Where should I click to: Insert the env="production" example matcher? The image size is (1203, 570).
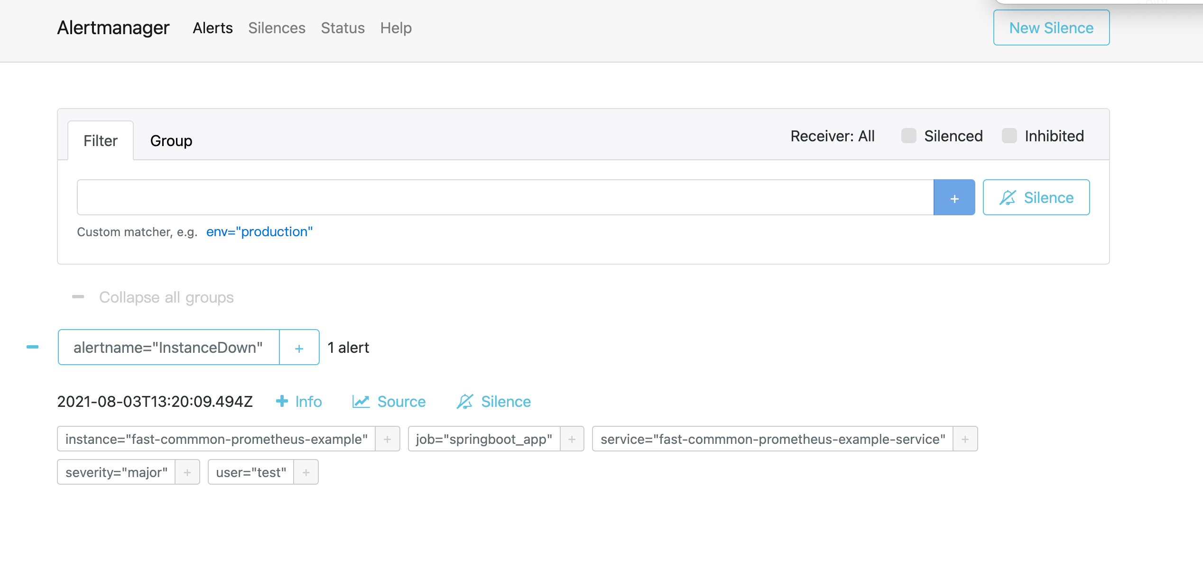pyautogui.click(x=259, y=231)
